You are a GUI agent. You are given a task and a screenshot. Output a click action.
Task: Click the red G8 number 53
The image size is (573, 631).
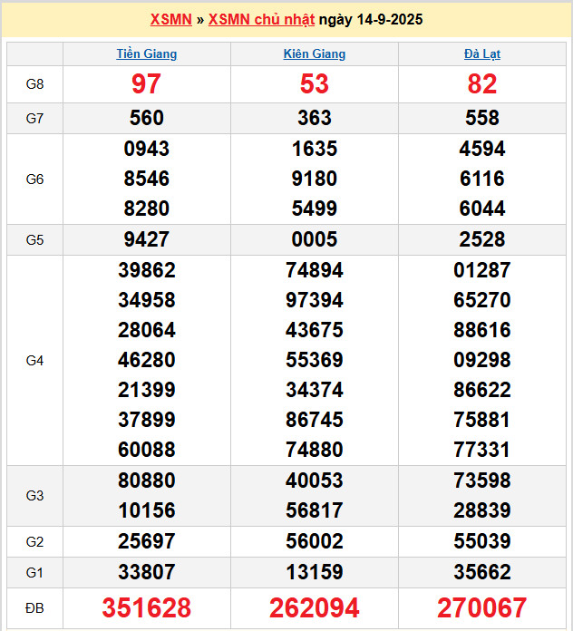(315, 84)
